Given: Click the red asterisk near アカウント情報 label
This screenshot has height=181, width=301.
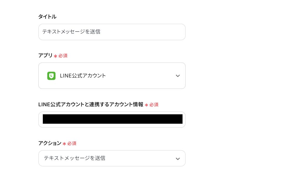Looking at the screenshot, I should point(147,105).
